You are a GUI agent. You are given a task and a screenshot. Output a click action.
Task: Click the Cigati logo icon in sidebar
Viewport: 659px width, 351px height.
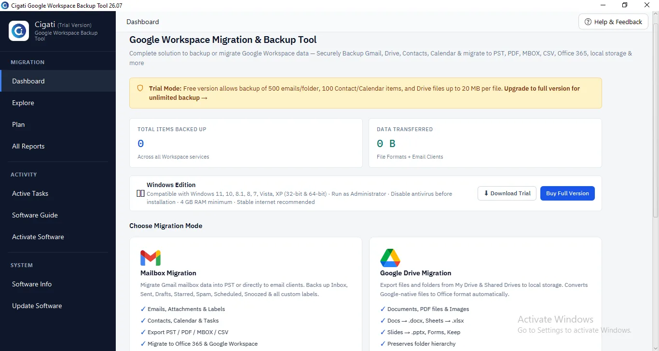pyautogui.click(x=19, y=31)
